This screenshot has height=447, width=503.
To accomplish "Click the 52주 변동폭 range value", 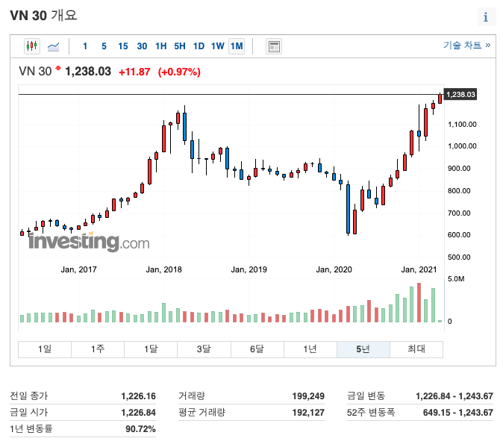I will 457,413.
